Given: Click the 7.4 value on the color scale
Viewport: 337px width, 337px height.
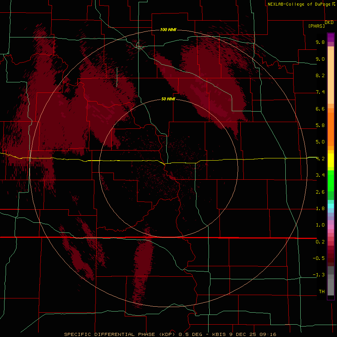Looking at the screenshot, I should point(320,92).
